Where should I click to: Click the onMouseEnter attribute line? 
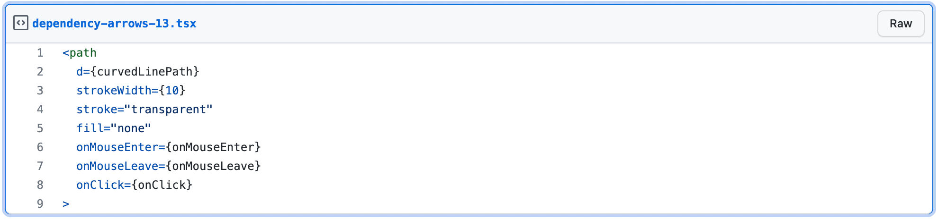click(169, 147)
